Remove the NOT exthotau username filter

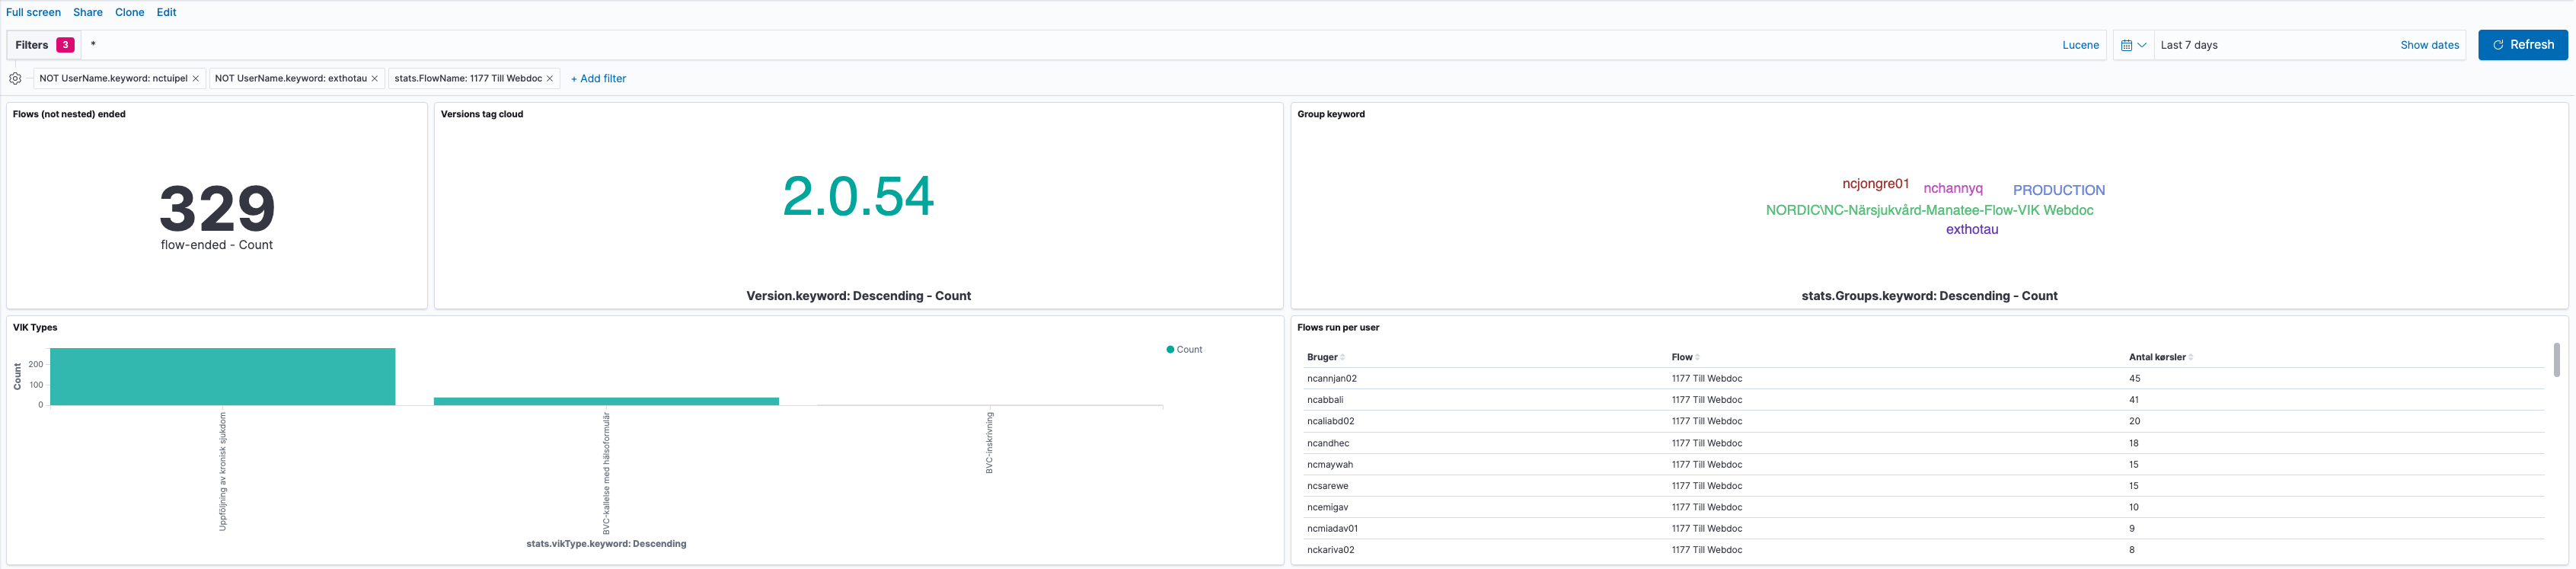pos(375,78)
